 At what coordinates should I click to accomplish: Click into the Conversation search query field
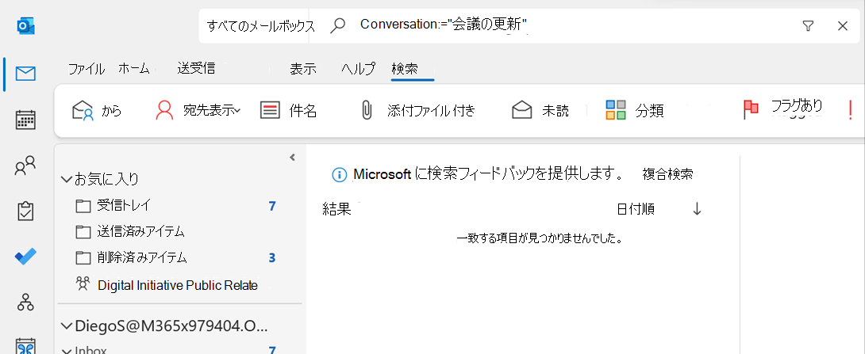coord(574,25)
